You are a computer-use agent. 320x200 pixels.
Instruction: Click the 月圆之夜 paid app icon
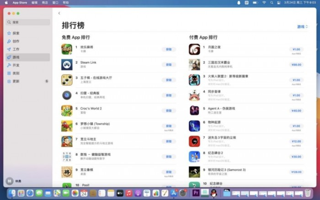[194, 49]
